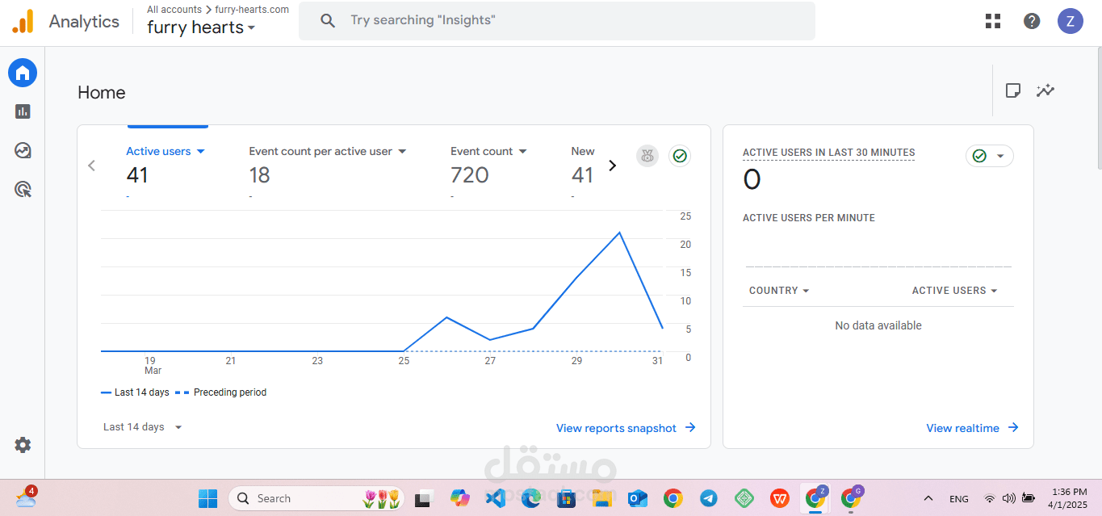Click the grey medal icon on chart card
The height and width of the screenshot is (516, 1102).
[x=647, y=156]
